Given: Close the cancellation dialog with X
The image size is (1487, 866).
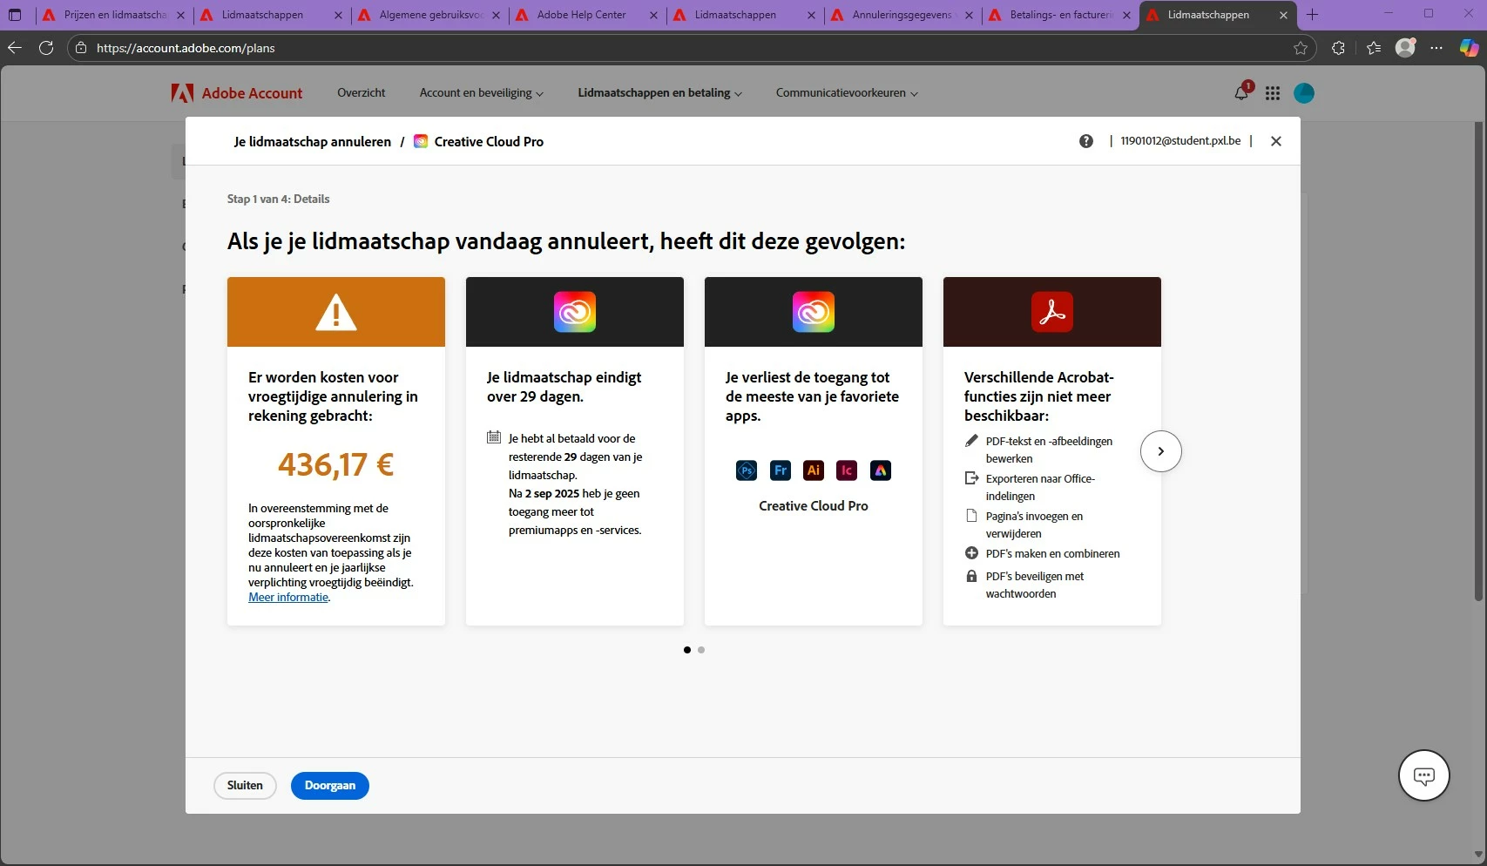Looking at the screenshot, I should [1276, 141].
